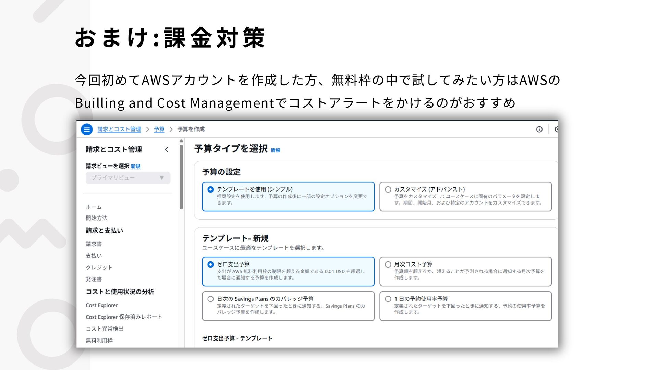This screenshot has height=370, width=658.
Task: Select テンプレートを使用 (シンプル) radio option
Action: (x=211, y=189)
